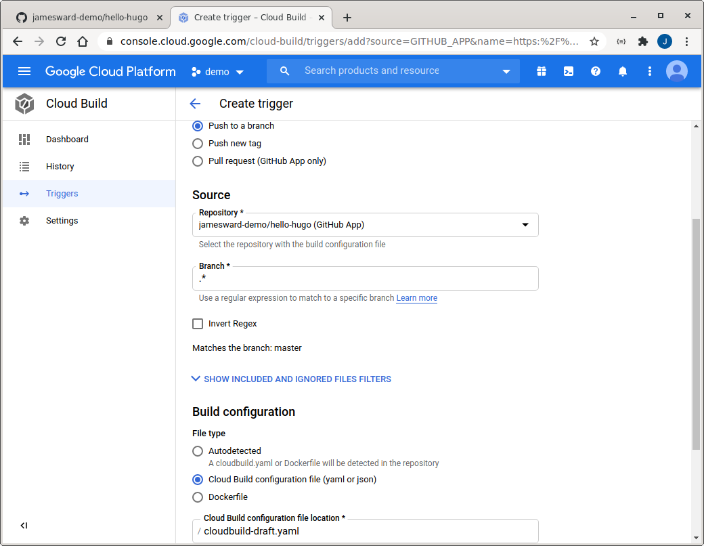
Task: Activate Cloud Shell terminal icon
Action: pyautogui.click(x=569, y=71)
